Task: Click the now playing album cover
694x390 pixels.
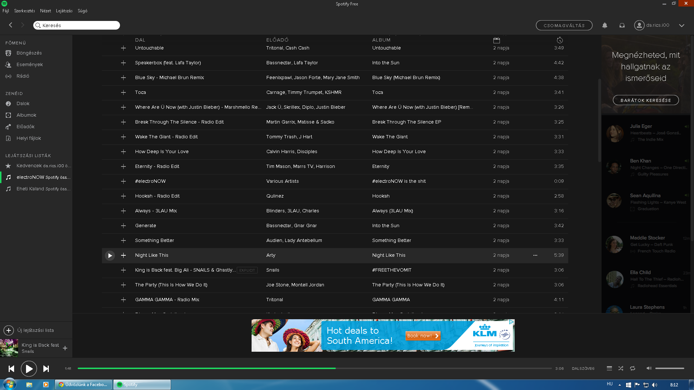Action: 9,348
